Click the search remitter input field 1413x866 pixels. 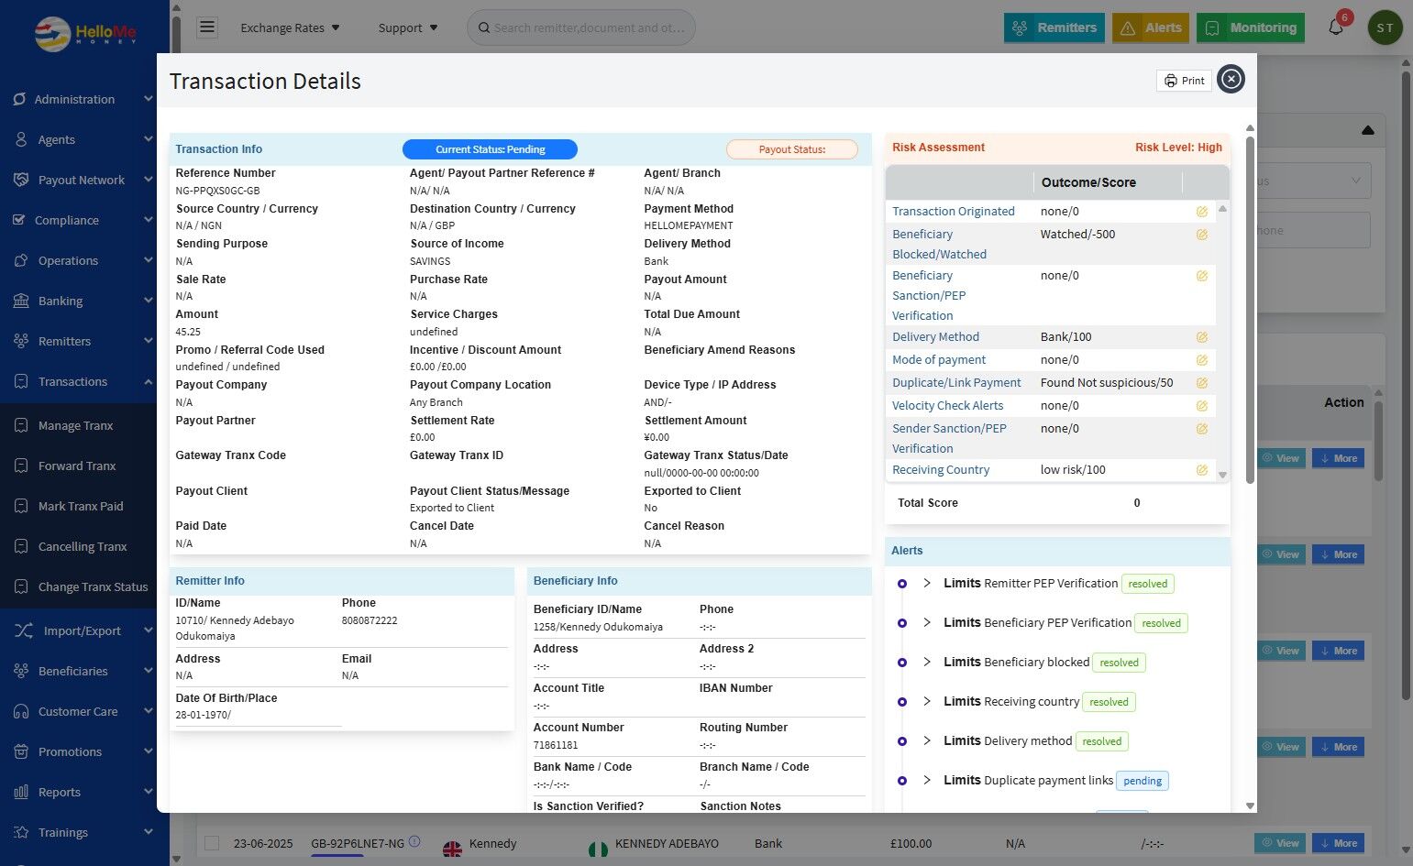point(589,27)
